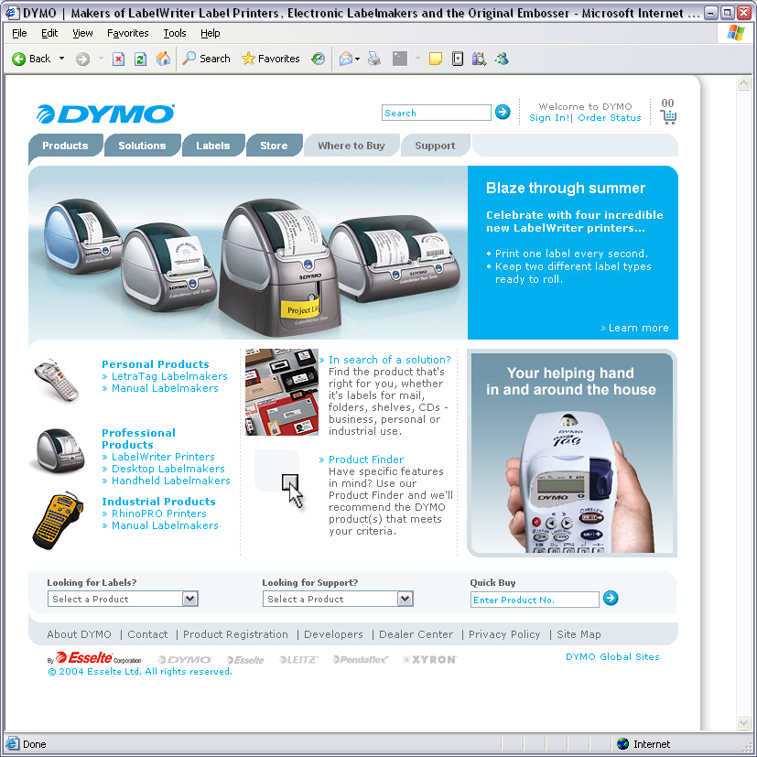757x757 pixels.
Task: Submit Quick Buy with the blue arrow button
Action: coord(611,598)
